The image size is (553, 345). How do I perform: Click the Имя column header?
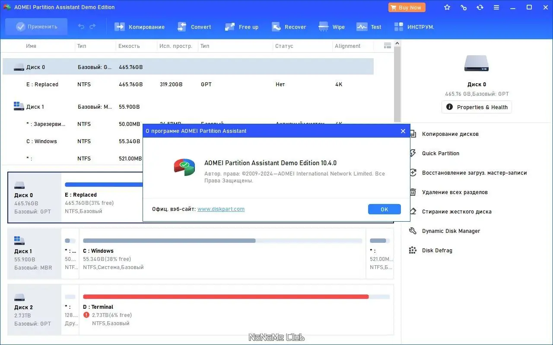31,46
